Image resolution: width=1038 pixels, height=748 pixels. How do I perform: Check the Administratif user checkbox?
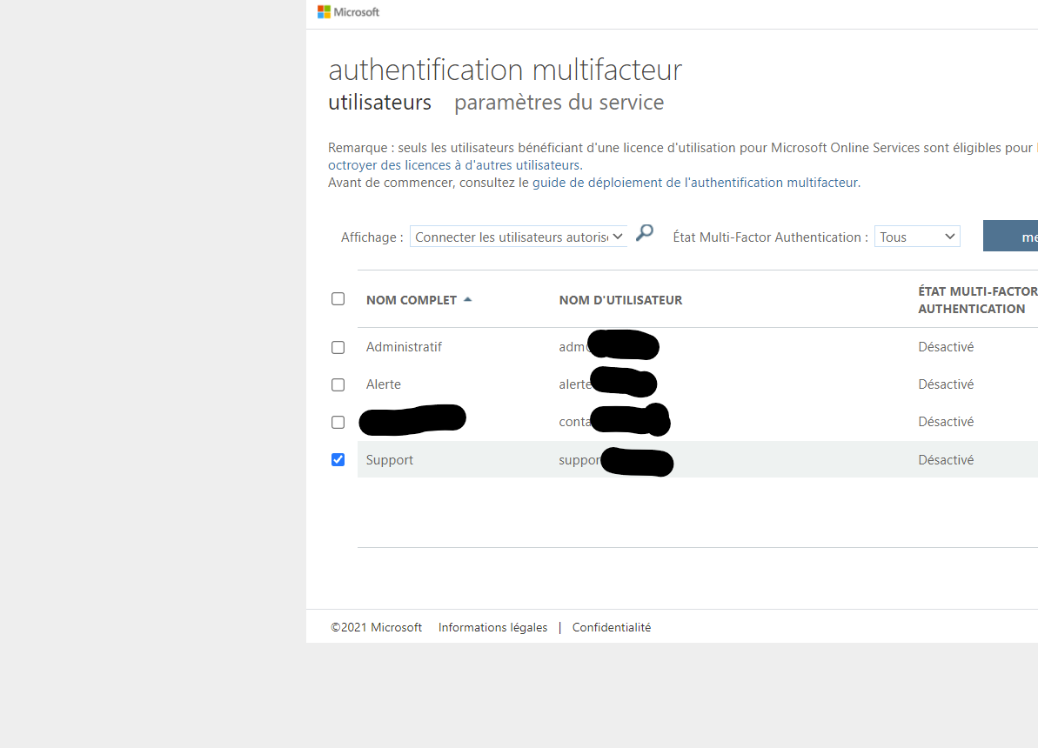pos(338,348)
